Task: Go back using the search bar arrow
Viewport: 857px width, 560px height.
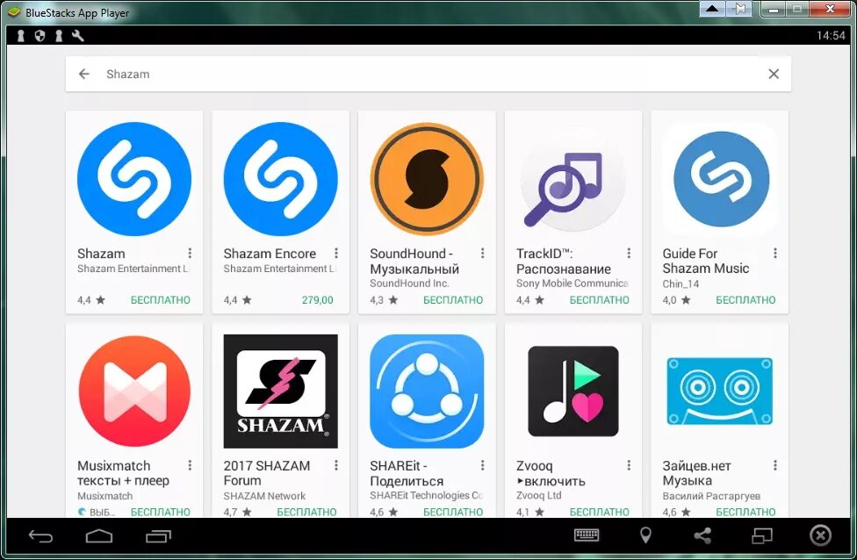Action: (x=83, y=74)
